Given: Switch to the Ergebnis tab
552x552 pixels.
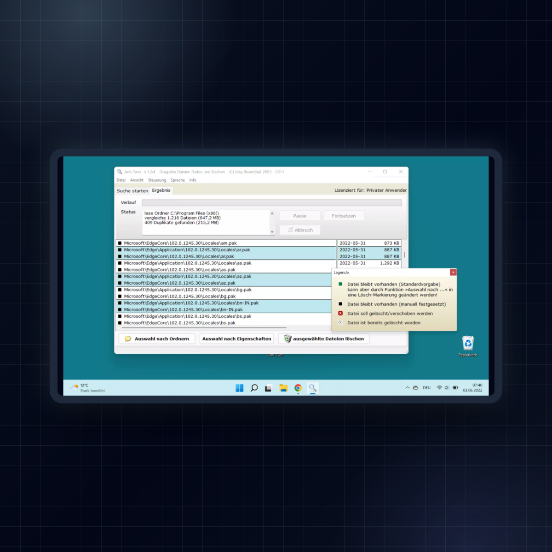Looking at the screenshot, I should 161,190.
